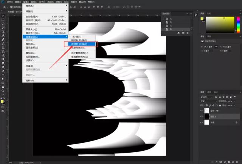Choose 水平翻转画布(H) menu item

coord(80,53)
